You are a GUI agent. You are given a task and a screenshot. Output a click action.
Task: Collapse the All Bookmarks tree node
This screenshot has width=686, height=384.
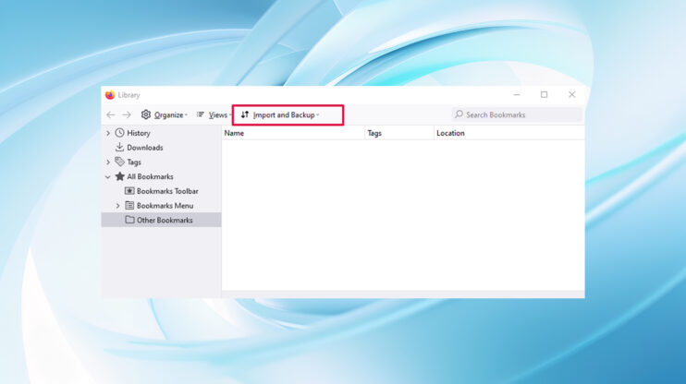(x=108, y=176)
